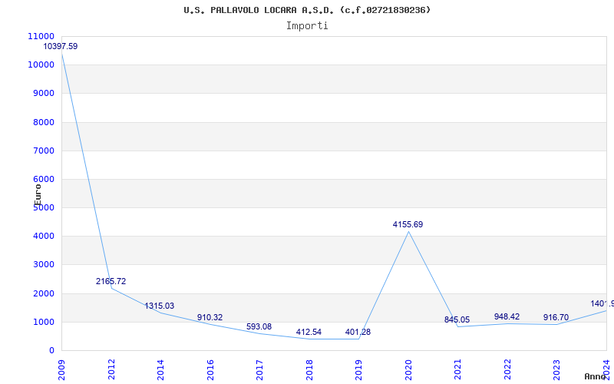The image size is (614, 384).
Task: Click the 2023 x-axis year label
Action: tap(557, 369)
